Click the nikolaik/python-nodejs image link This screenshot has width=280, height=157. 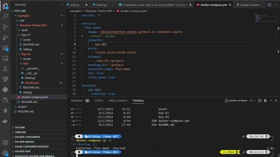(x=119, y=32)
